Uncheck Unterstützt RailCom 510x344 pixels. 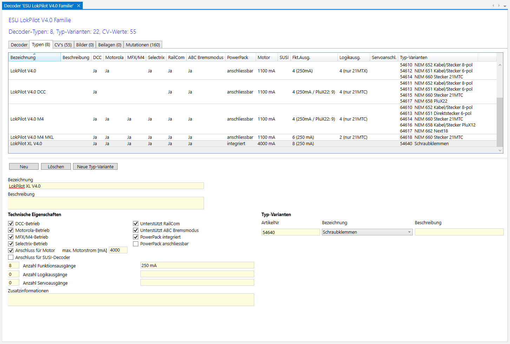pyautogui.click(x=136, y=223)
